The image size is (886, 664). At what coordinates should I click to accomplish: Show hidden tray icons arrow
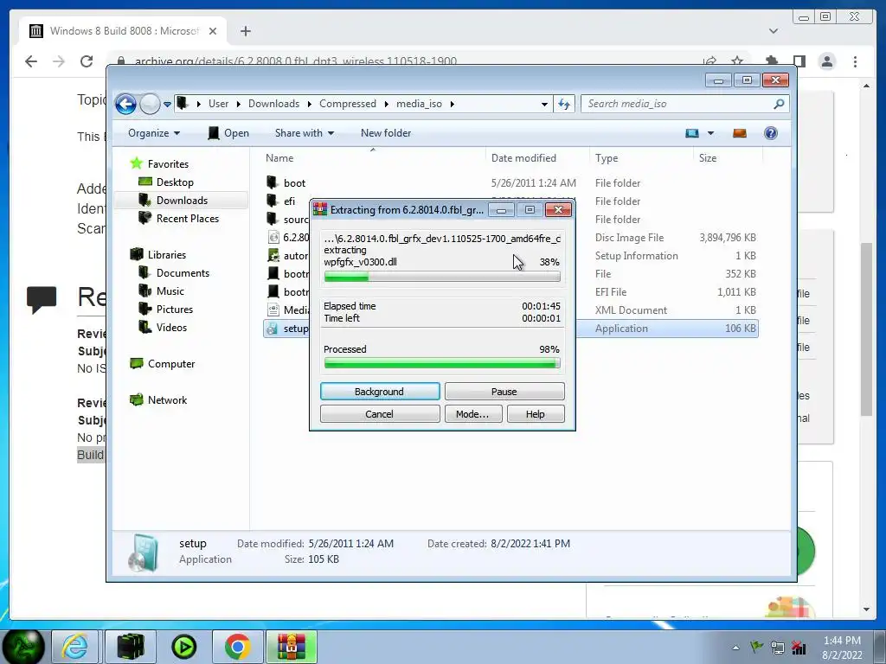pyautogui.click(x=735, y=648)
